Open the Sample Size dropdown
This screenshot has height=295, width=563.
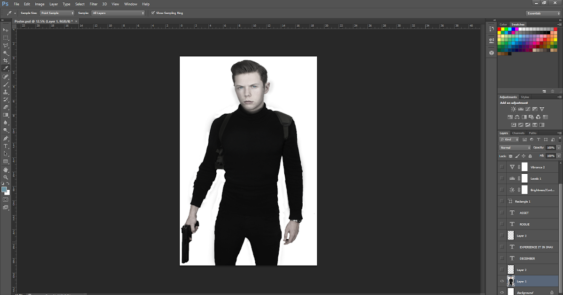[56, 13]
